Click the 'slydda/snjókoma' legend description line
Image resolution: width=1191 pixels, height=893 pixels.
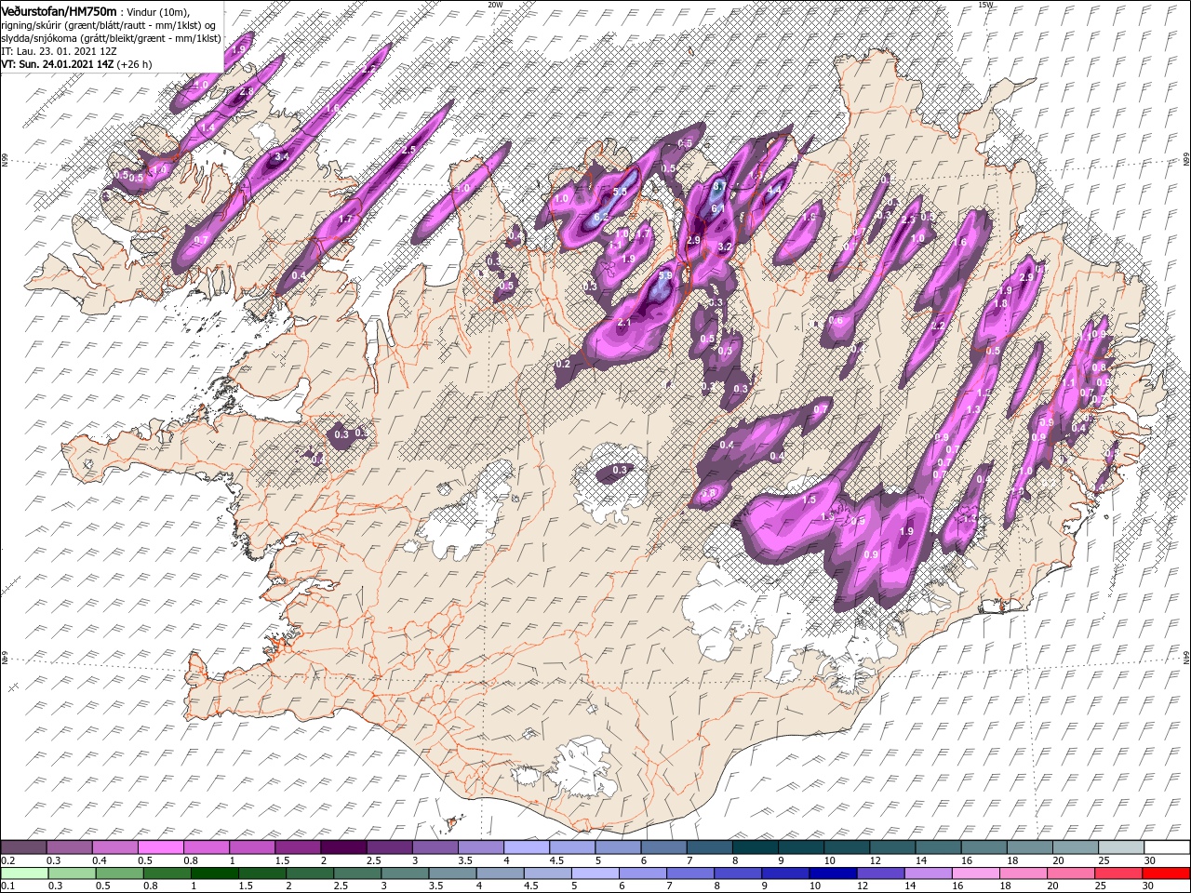click(111, 37)
